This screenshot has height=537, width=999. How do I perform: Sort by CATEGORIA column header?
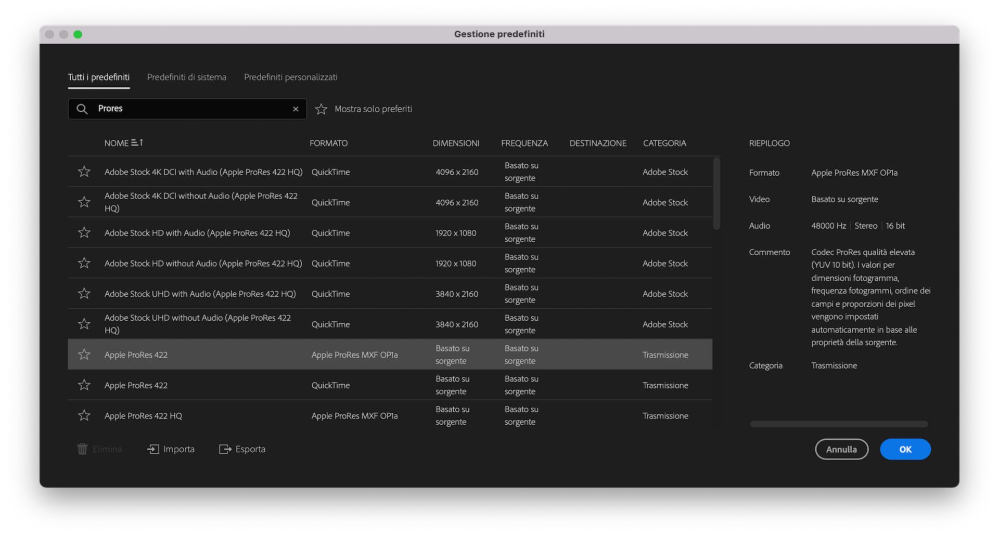664,143
